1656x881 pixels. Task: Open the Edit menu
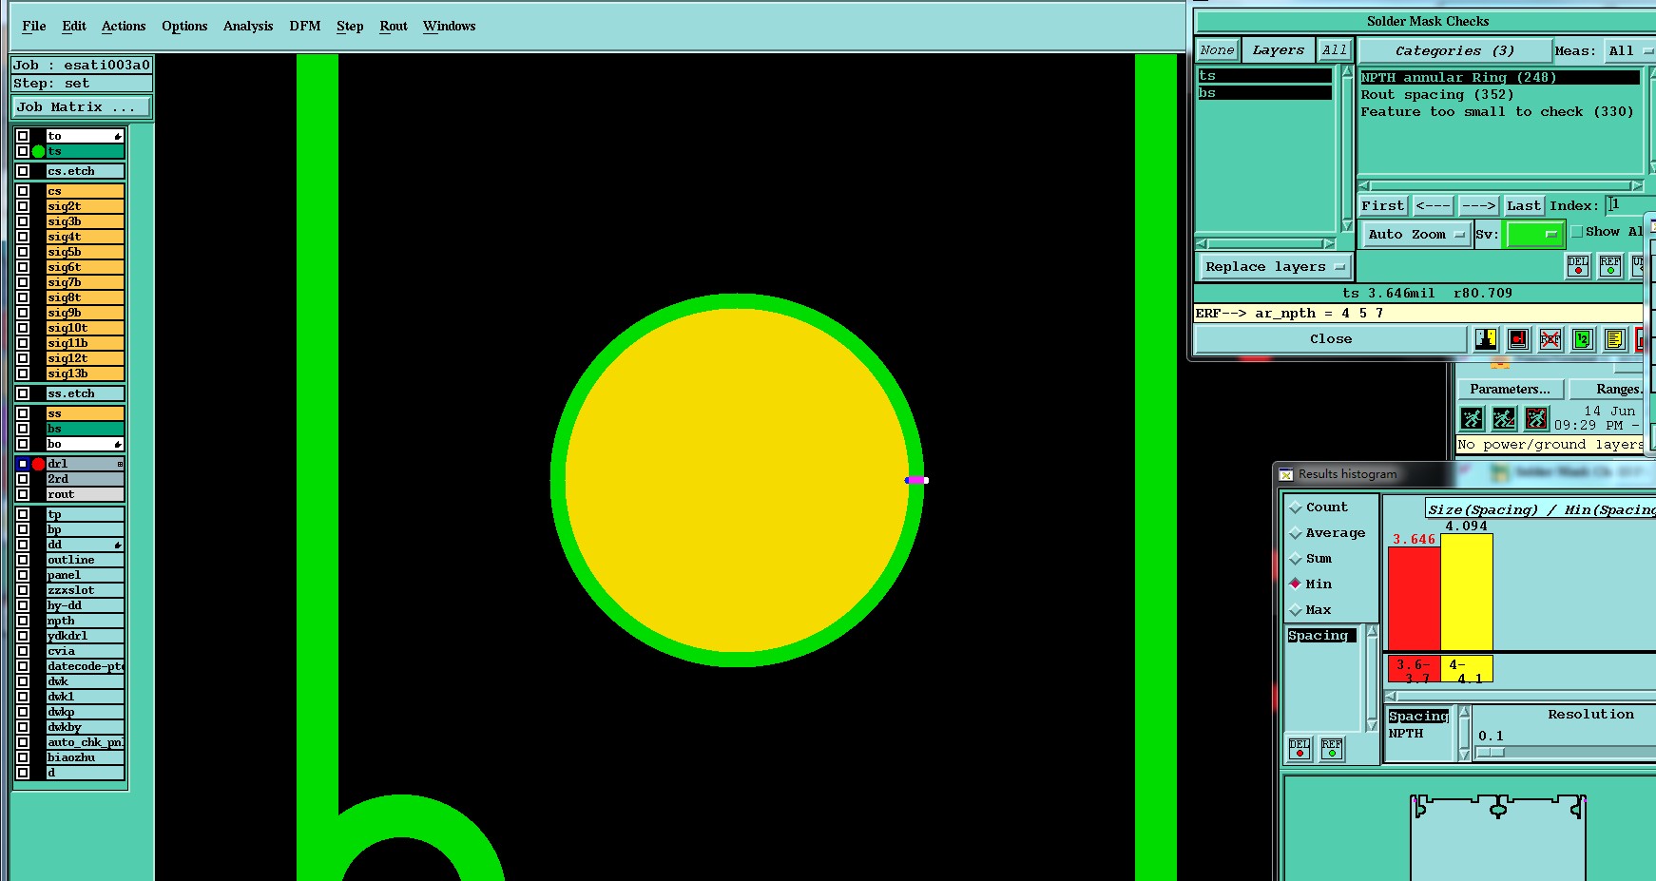pyautogui.click(x=74, y=27)
